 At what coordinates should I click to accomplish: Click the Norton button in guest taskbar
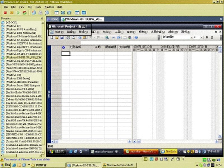[x=169, y=151]
